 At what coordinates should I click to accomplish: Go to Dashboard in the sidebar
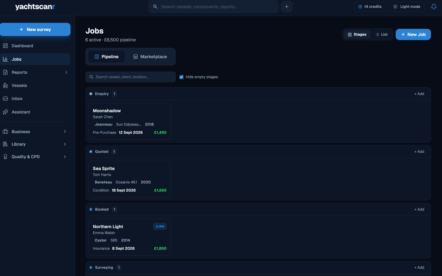pyautogui.click(x=35, y=46)
